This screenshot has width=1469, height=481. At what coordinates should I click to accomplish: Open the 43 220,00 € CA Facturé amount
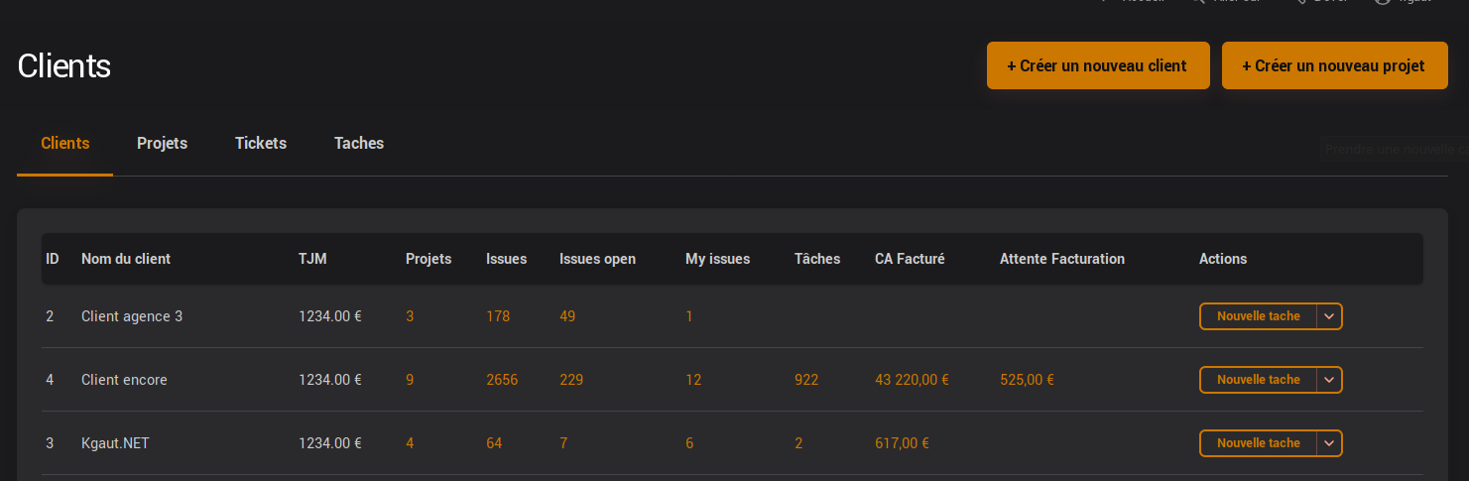click(x=912, y=380)
